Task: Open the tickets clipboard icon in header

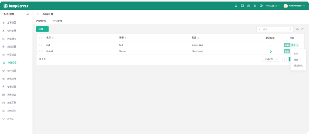Action: [249, 6]
